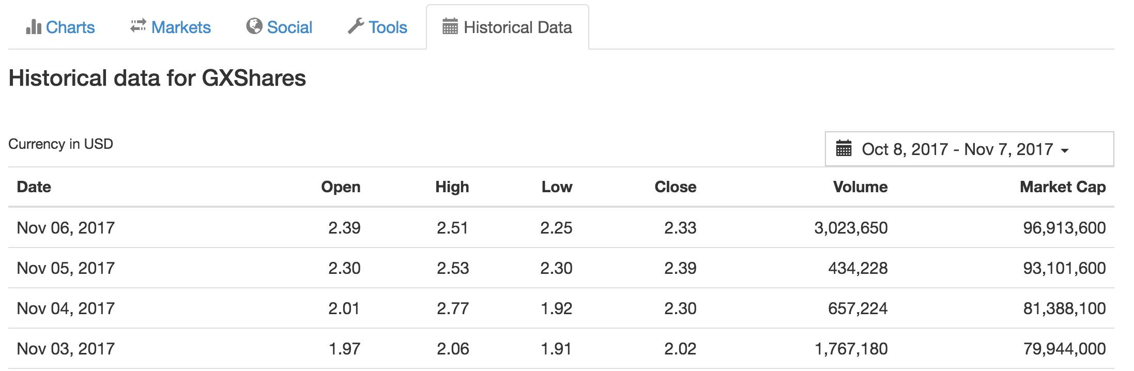
Task: Open the Charts tab
Action: click(x=70, y=27)
